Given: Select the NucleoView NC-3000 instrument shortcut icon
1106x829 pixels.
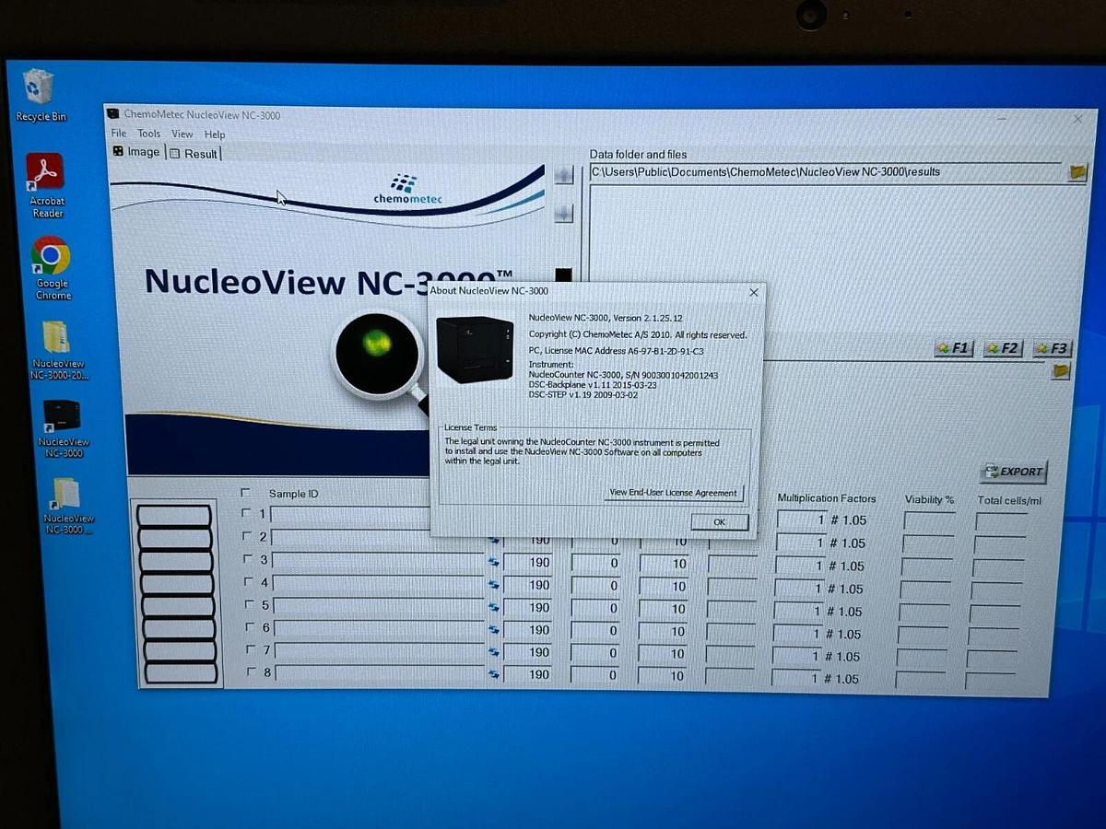Looking at the screenshot, I should [61, 428].
